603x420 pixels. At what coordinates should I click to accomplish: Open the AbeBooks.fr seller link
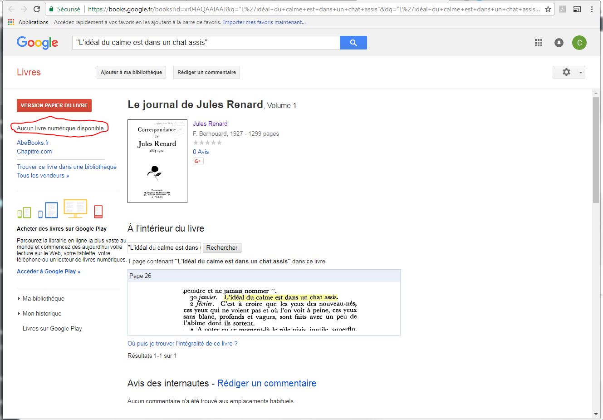[x=33, y=143]
